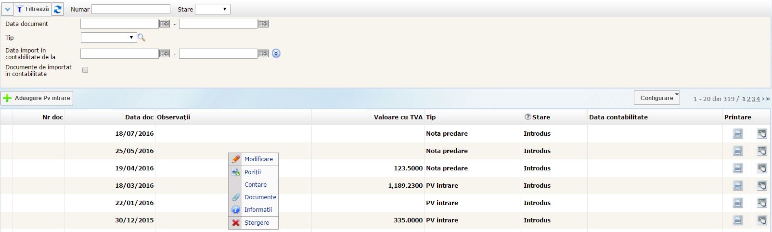
Task: Open the Stare dropdown filter
Action: point(212,9)
